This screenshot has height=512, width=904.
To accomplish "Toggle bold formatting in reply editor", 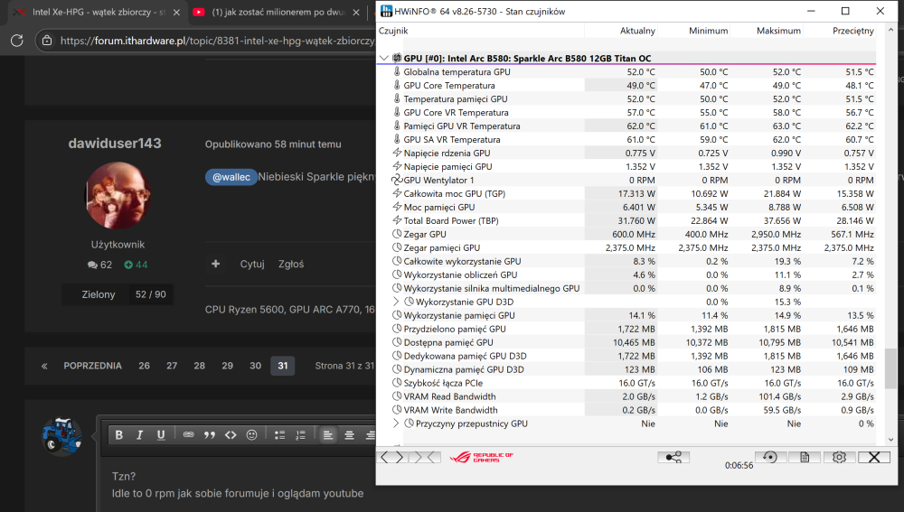I will pyautogui.click(x=118, y=435).
